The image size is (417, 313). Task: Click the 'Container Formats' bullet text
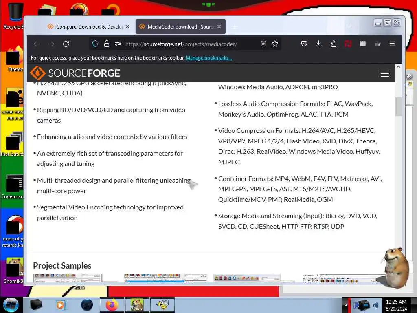click(300, 189)
